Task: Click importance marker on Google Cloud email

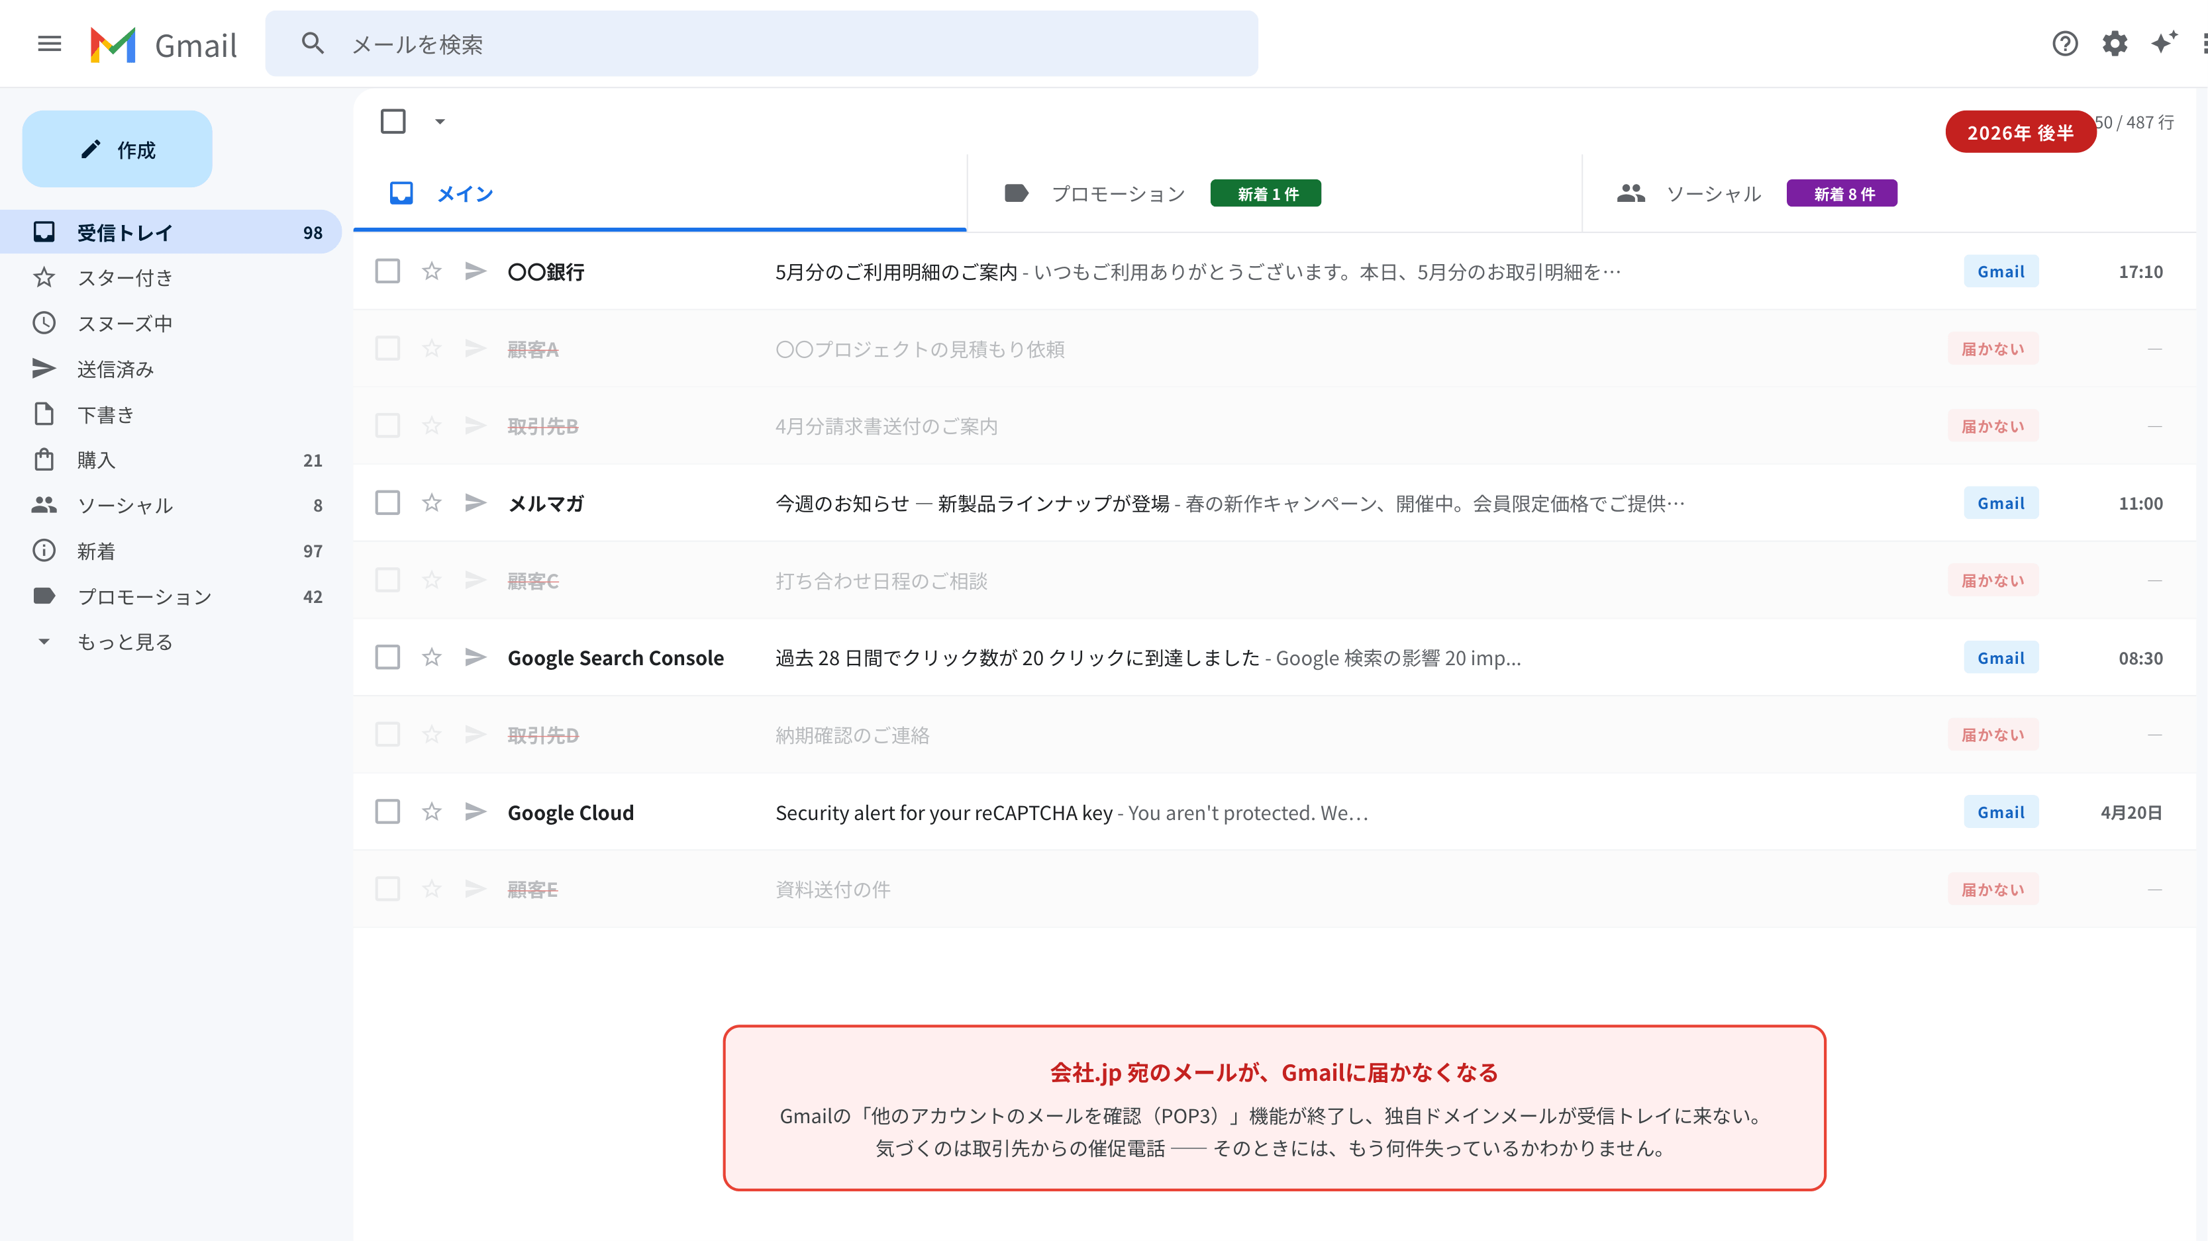Action: tap(476, 811)
